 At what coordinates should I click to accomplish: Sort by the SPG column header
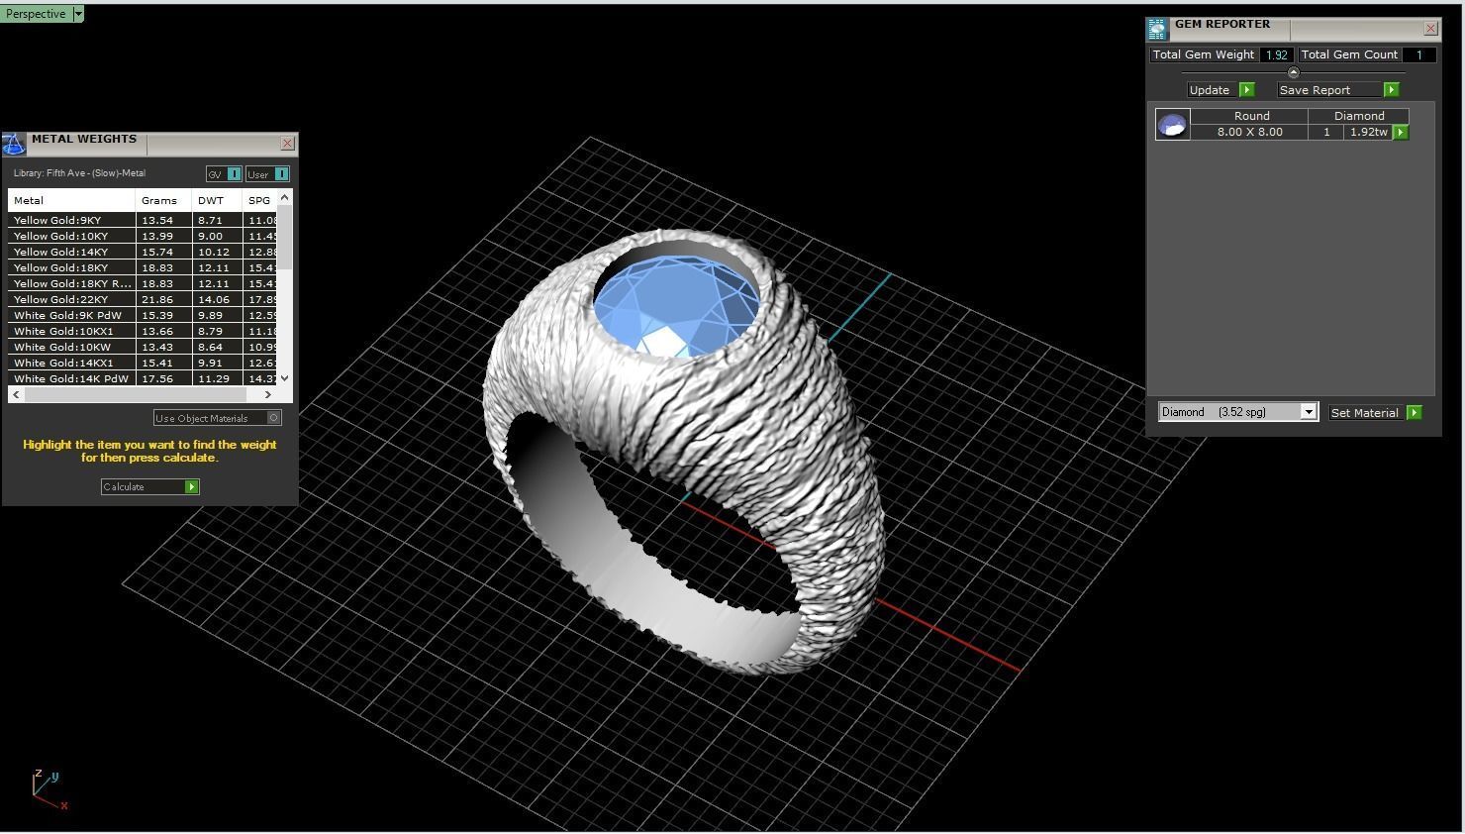[260, 200]
